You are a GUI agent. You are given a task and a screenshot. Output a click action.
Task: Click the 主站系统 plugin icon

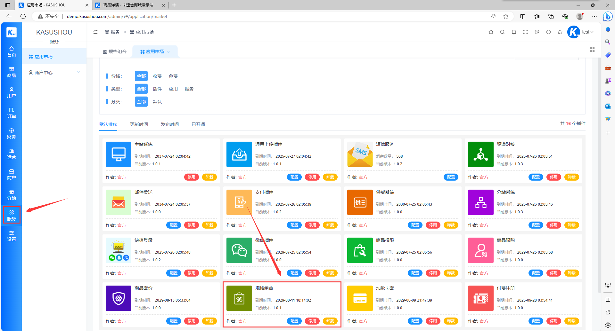coord(119,154)
